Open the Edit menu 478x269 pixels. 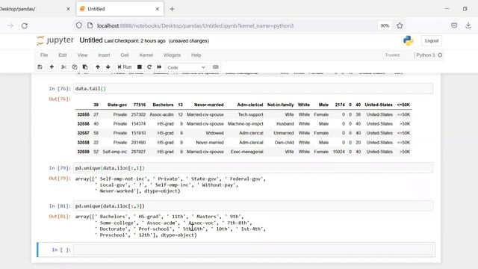pyautogui.click(x=63, y=55)
